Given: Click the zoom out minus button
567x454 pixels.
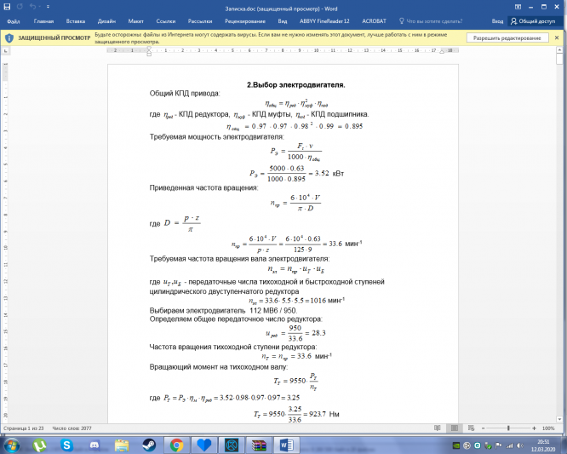Looking at the screenshot, I should pos(483,428).
